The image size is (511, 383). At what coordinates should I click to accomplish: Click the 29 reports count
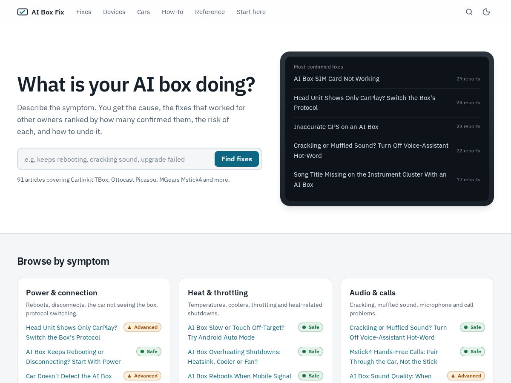(x=468, y=79)
